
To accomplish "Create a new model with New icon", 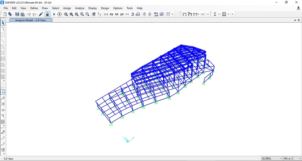I will point(5,14).
